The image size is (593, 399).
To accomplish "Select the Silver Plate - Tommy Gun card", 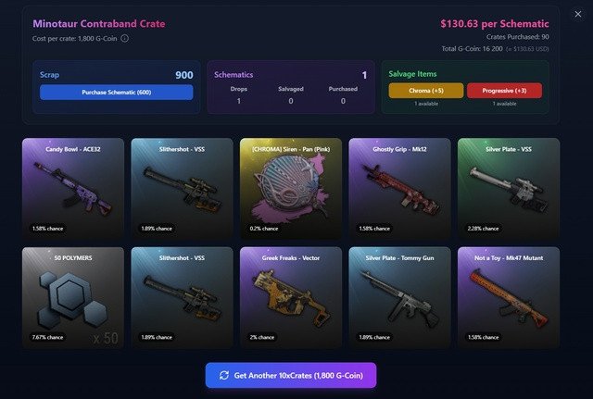I will (399, 297).
